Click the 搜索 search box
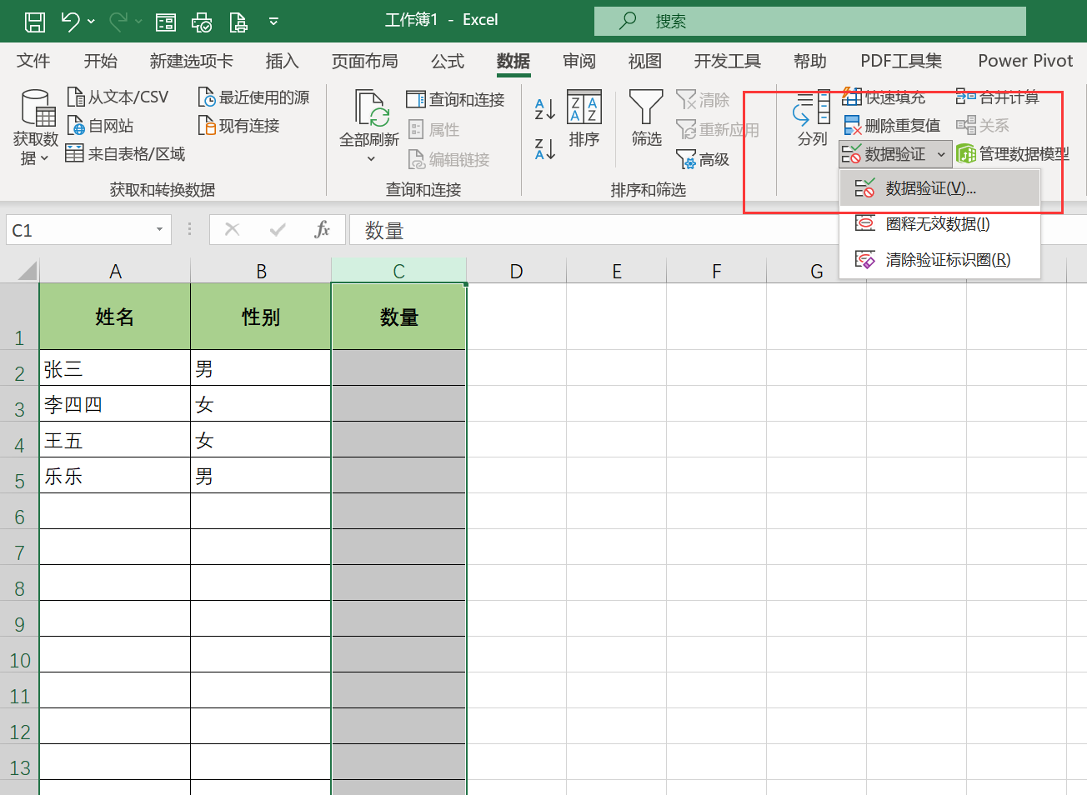Image resolution: width=1087 pixels, height=795 pixels. pyautogui.click(x=810, y=21)
